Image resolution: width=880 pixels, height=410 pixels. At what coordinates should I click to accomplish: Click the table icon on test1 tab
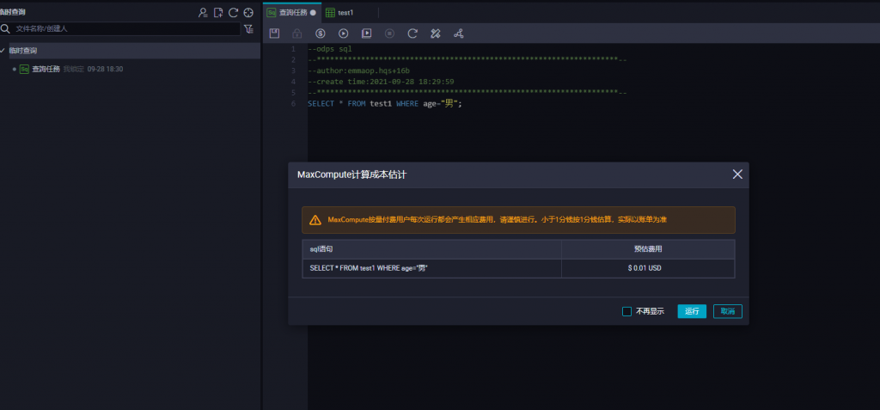[330, 12]
